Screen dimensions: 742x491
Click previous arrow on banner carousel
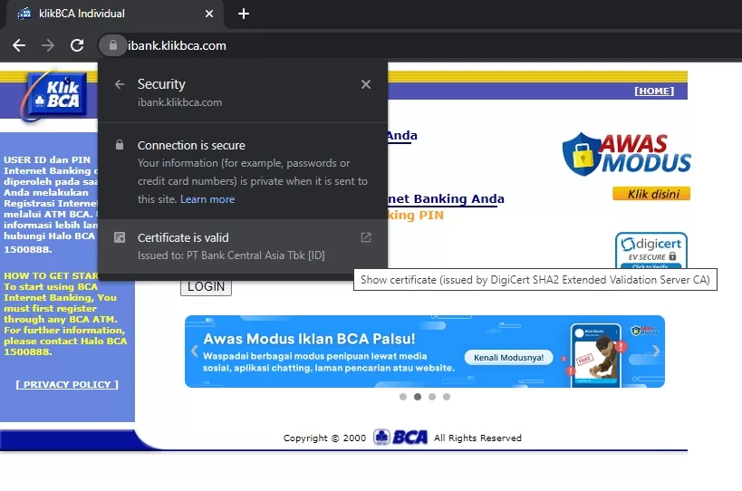195,351
